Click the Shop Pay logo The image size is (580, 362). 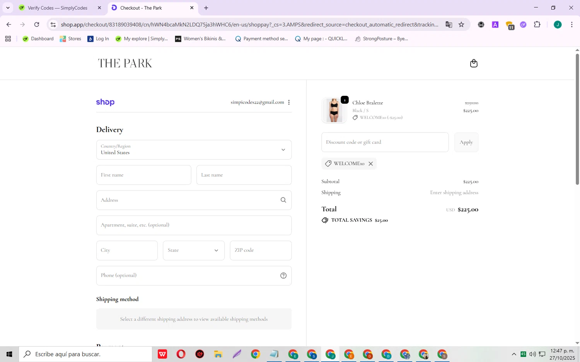coord(105,102)
